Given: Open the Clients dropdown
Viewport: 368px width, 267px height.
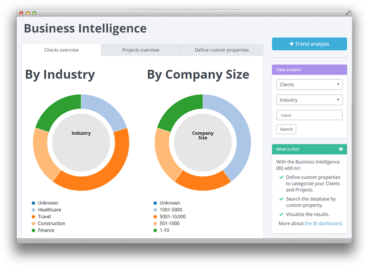Looking at the screenshot, I should (x=309, y=84).
